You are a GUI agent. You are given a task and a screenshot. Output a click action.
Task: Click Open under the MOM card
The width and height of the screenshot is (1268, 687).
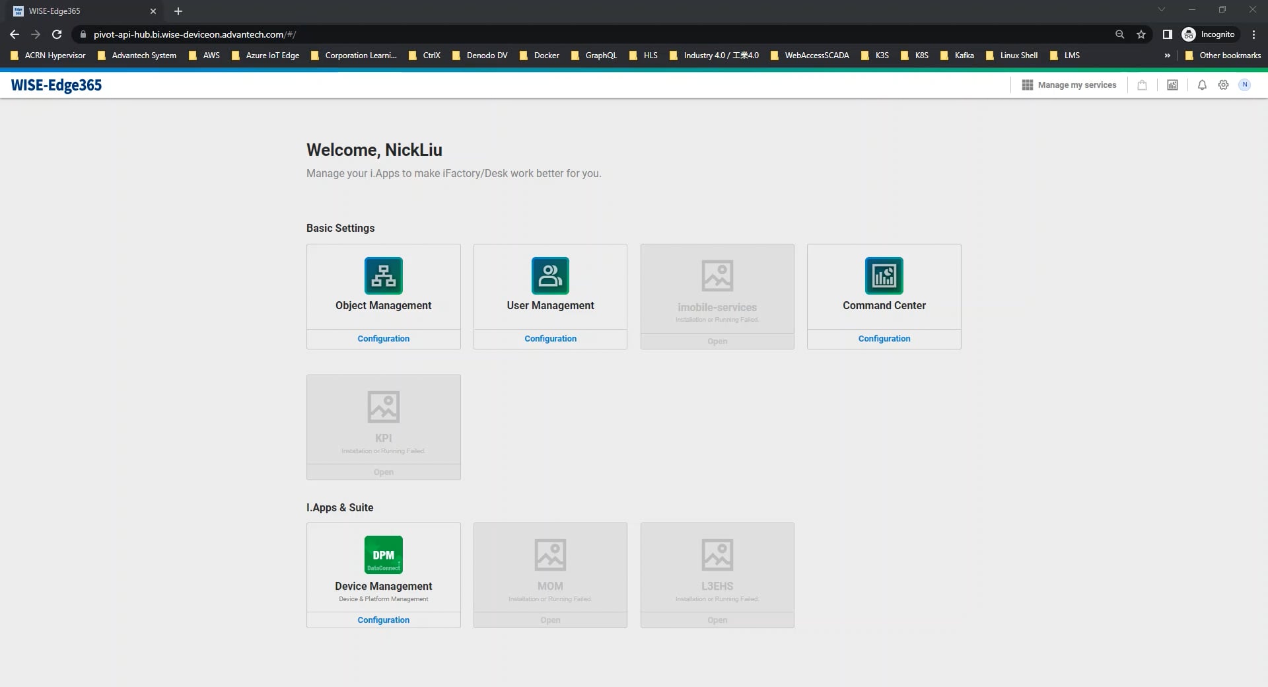(x=550, y=620)
